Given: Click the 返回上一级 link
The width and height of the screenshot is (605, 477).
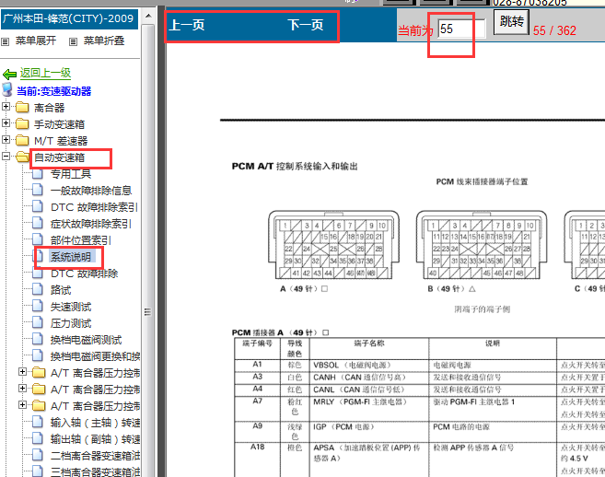Looking at the screenshot, I should (x=45, y=74).
